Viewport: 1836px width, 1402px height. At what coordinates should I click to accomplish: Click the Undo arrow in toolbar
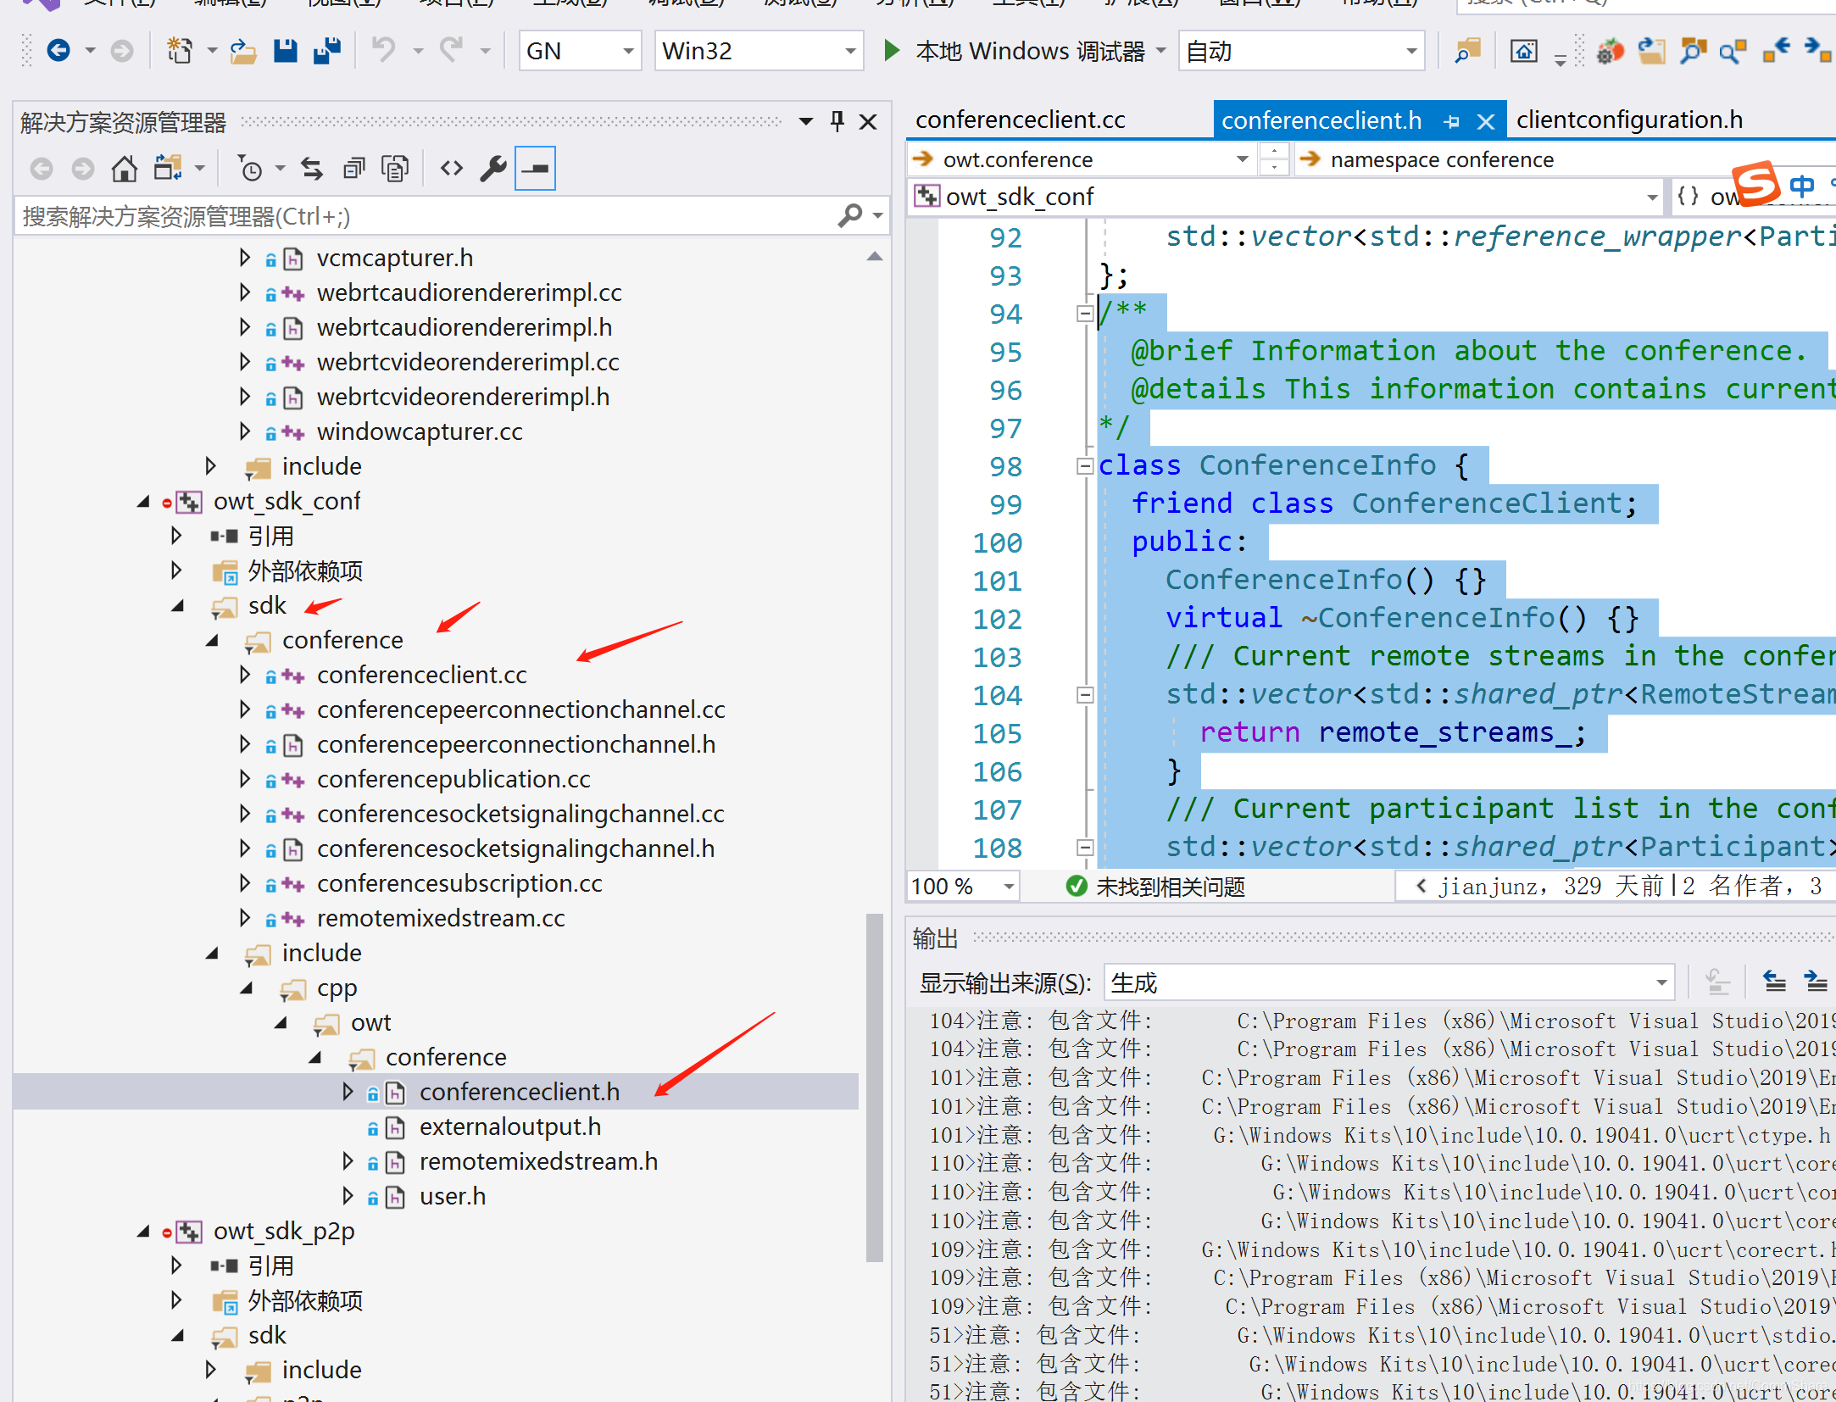point(384,51)
